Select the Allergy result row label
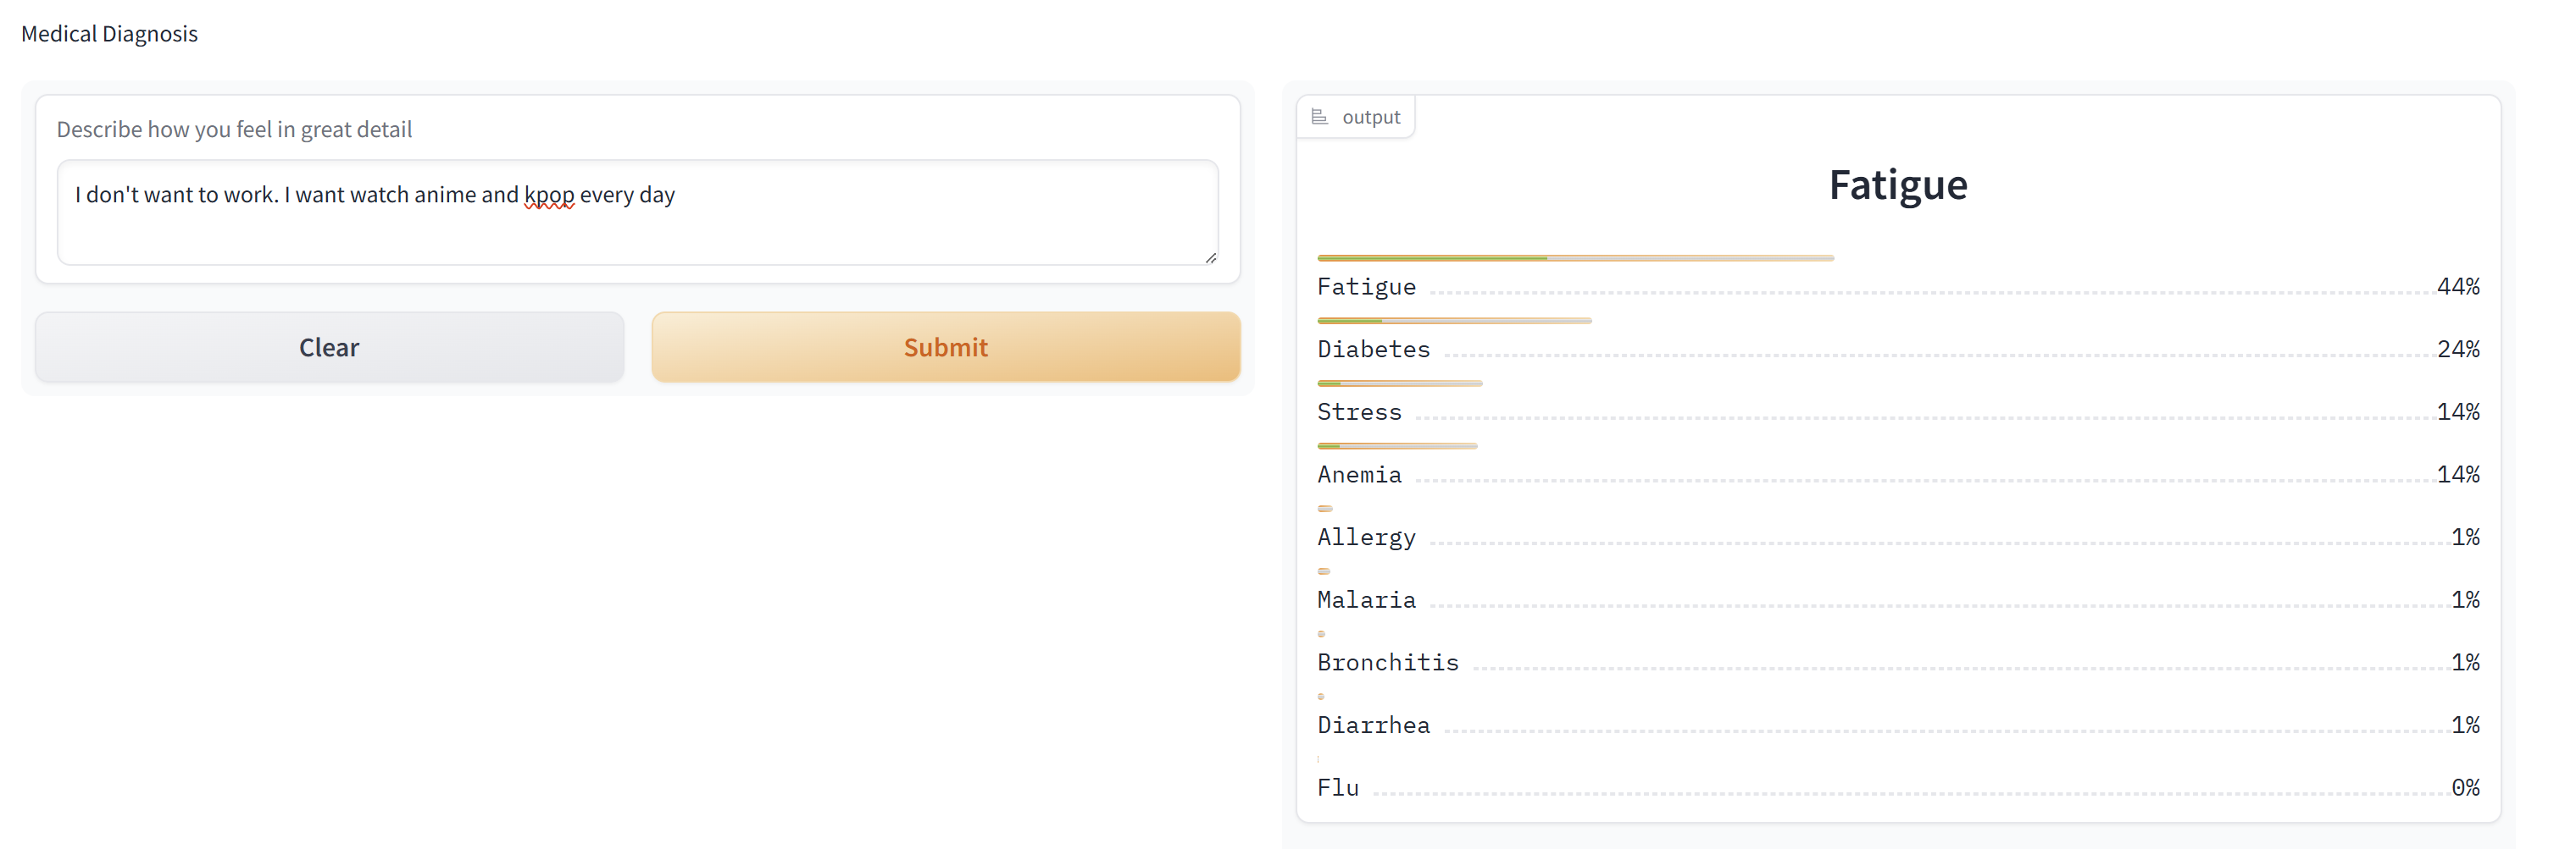This screenshot has height=849, width=2576. 1366,538
